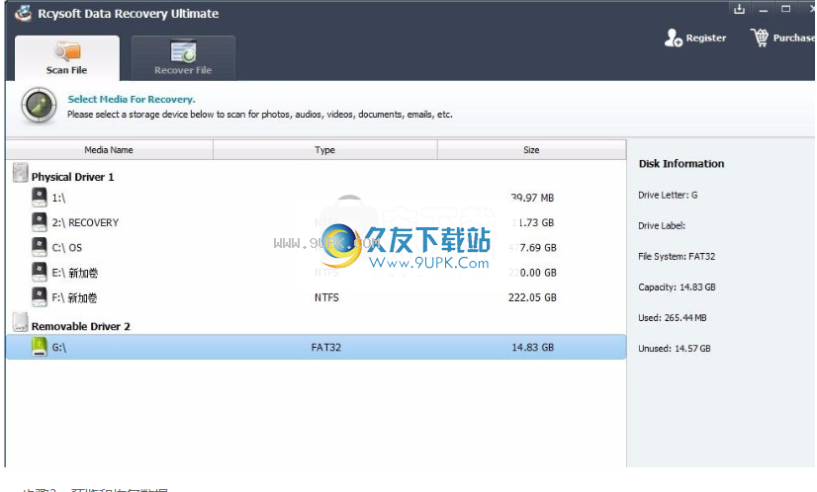Click the Recover File document icon
This screenshot has width=817, height=492.
click(183, 51)
